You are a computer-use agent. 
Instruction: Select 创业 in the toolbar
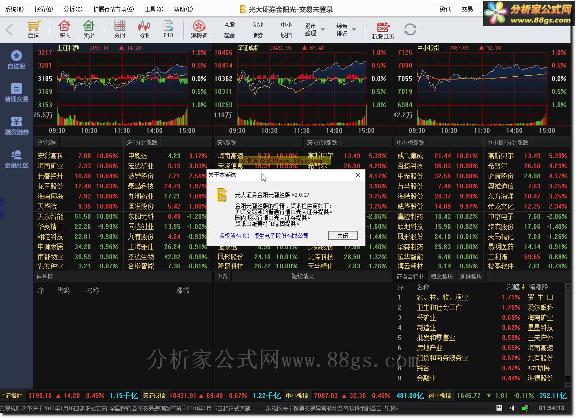click(x=258, y=25)
